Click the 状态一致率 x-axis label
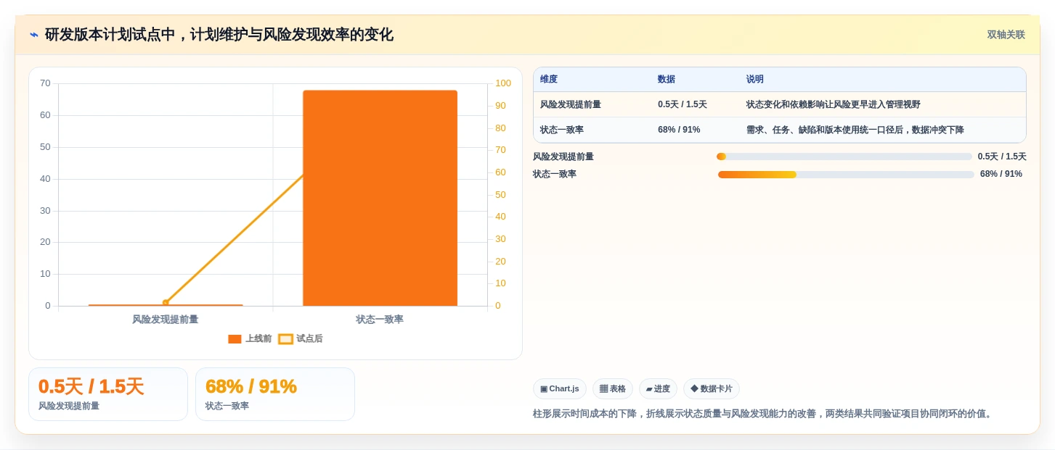Image resolution: width=1055 pixels, height=450 pixels. 380,320
